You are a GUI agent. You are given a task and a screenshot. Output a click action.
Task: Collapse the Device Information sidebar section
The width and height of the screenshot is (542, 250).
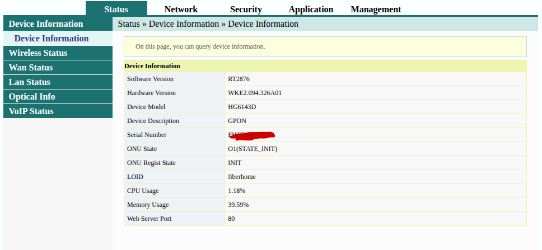[46, 24]
